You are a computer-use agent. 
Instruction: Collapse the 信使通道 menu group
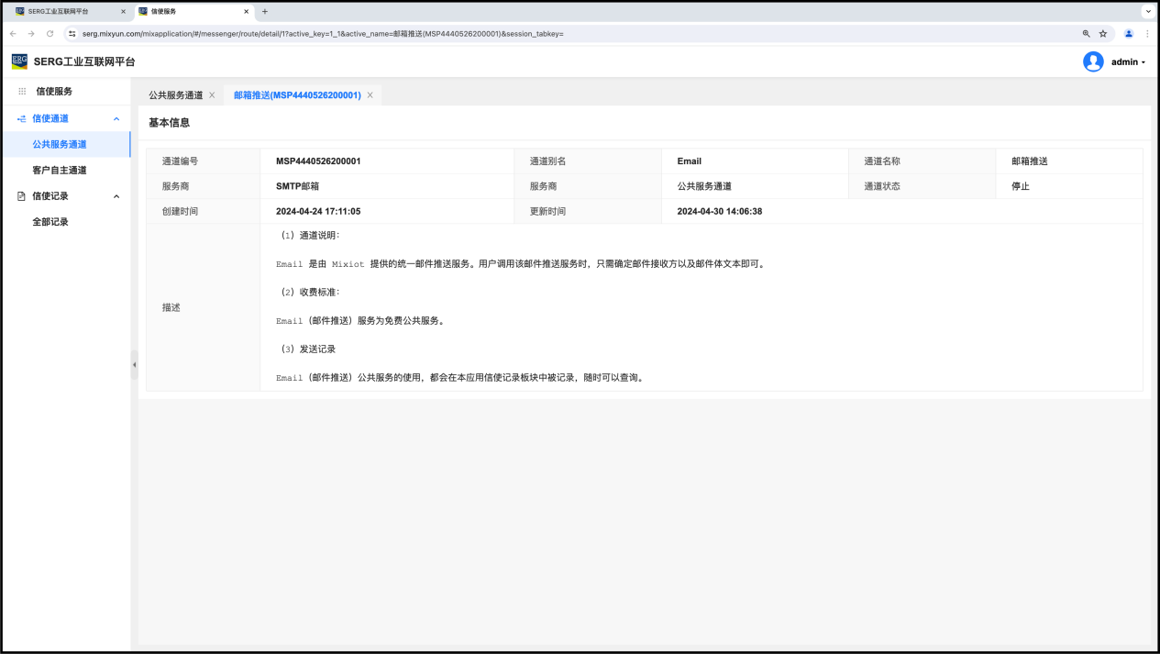(116, 119)
